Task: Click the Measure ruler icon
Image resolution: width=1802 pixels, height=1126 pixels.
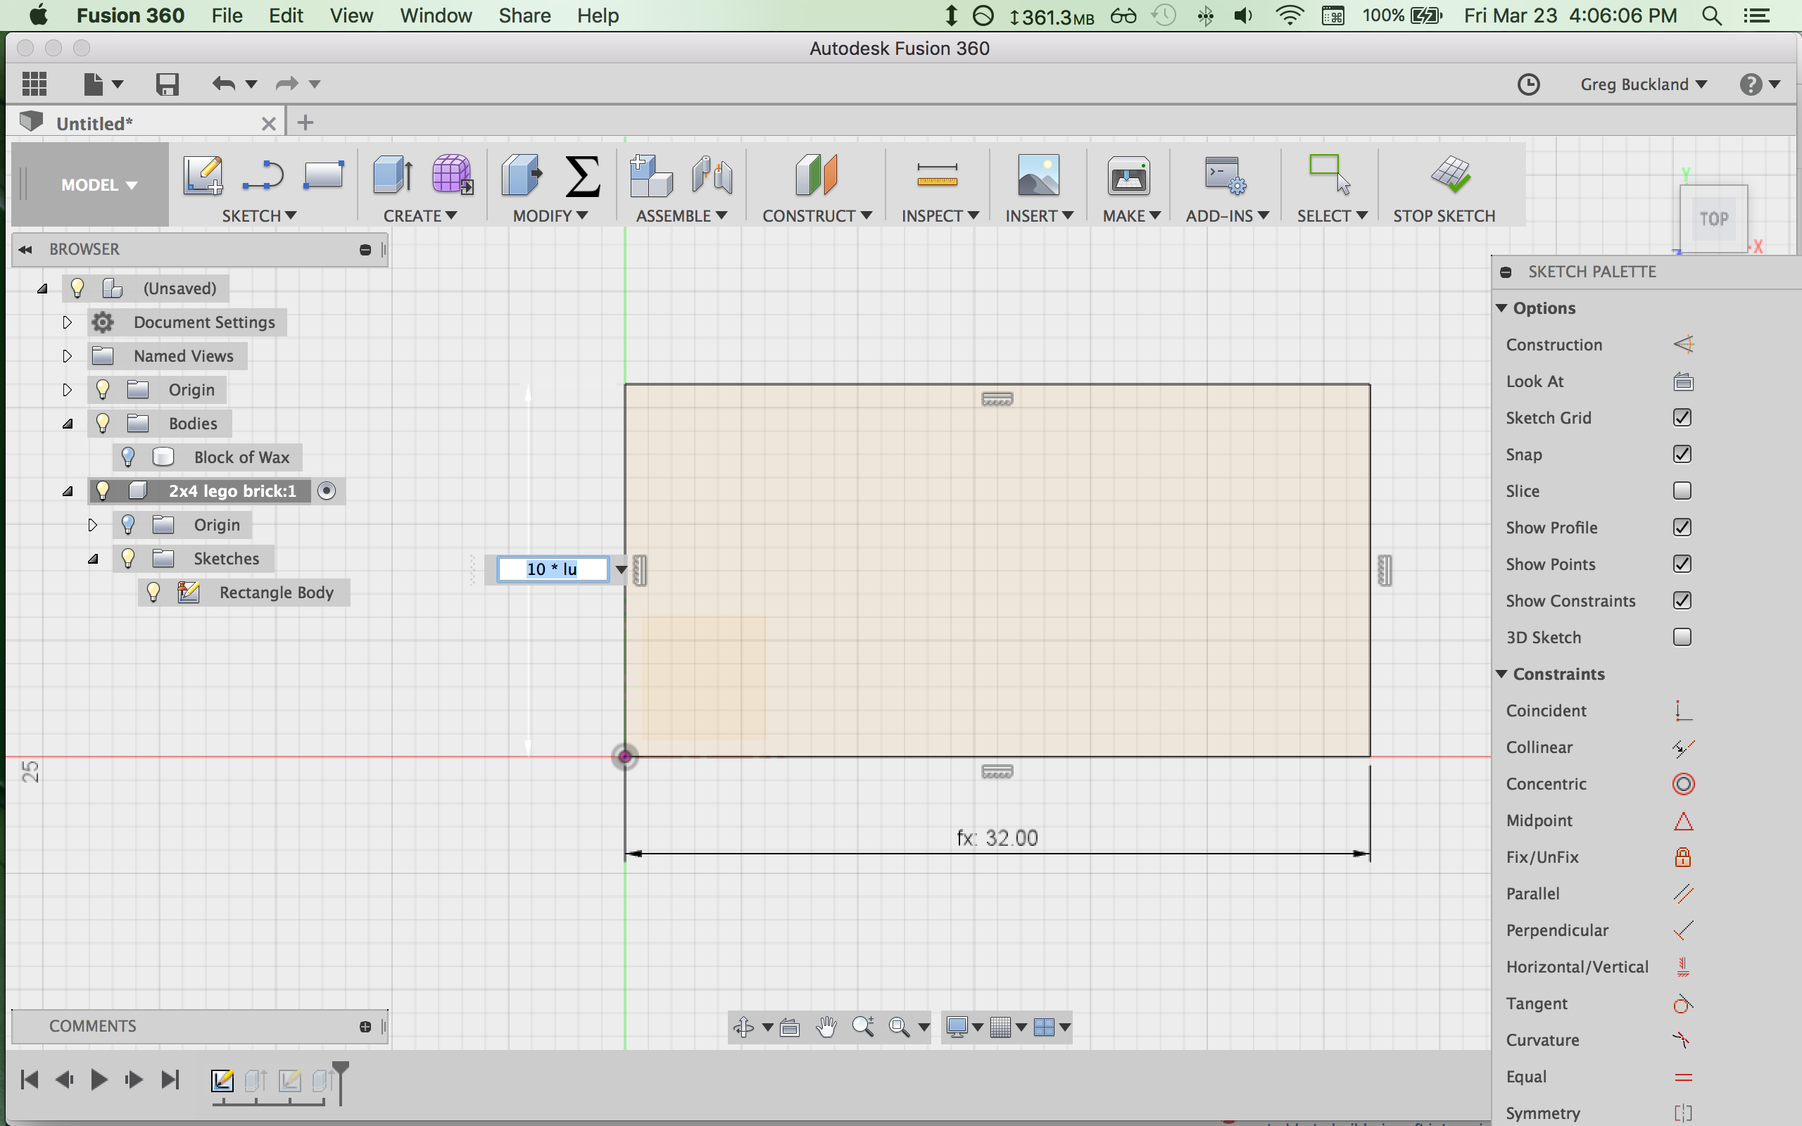Action: click(938, 176)
